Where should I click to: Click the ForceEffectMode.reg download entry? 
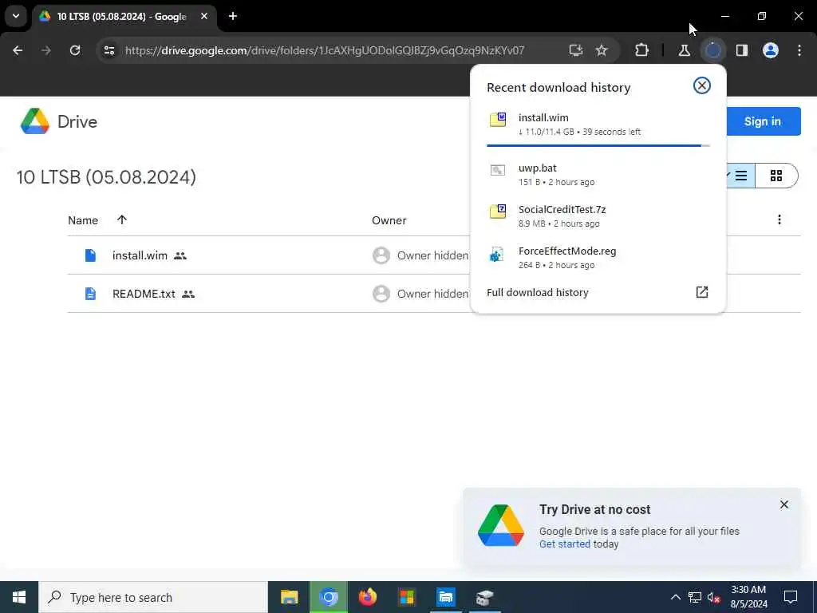[598, 258]
